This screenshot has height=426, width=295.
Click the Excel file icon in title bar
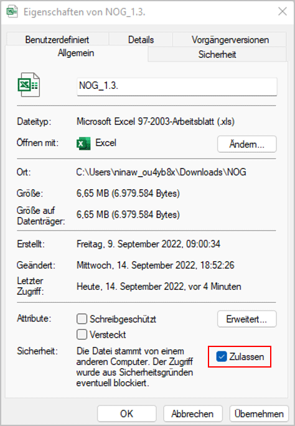pos(12,12)
